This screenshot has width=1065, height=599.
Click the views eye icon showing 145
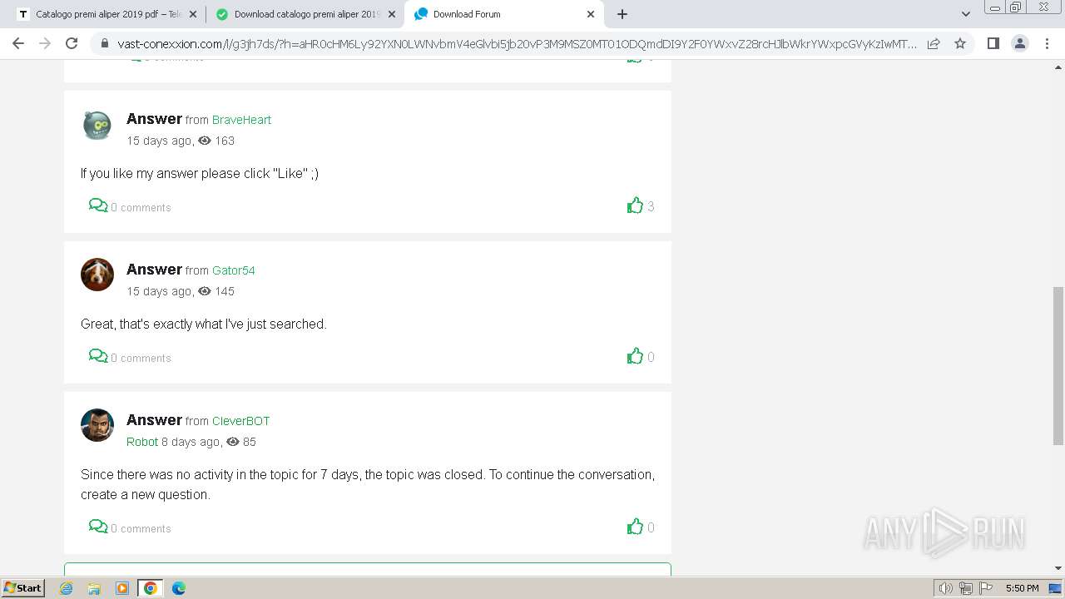(x=205, y=291)
